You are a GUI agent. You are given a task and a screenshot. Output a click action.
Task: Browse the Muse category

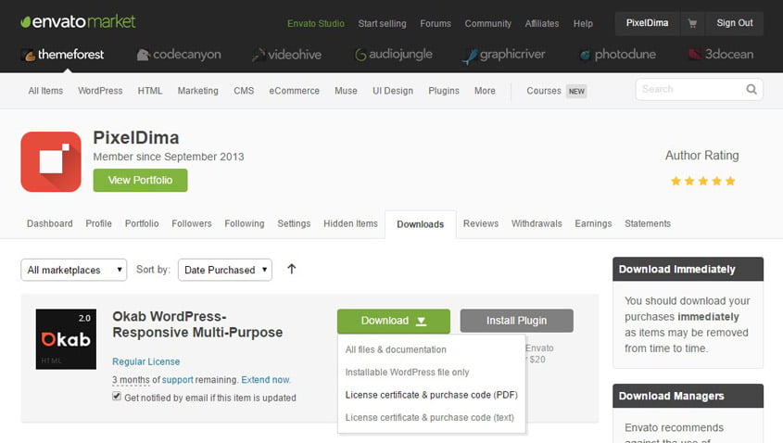click(x=346, y=91)
